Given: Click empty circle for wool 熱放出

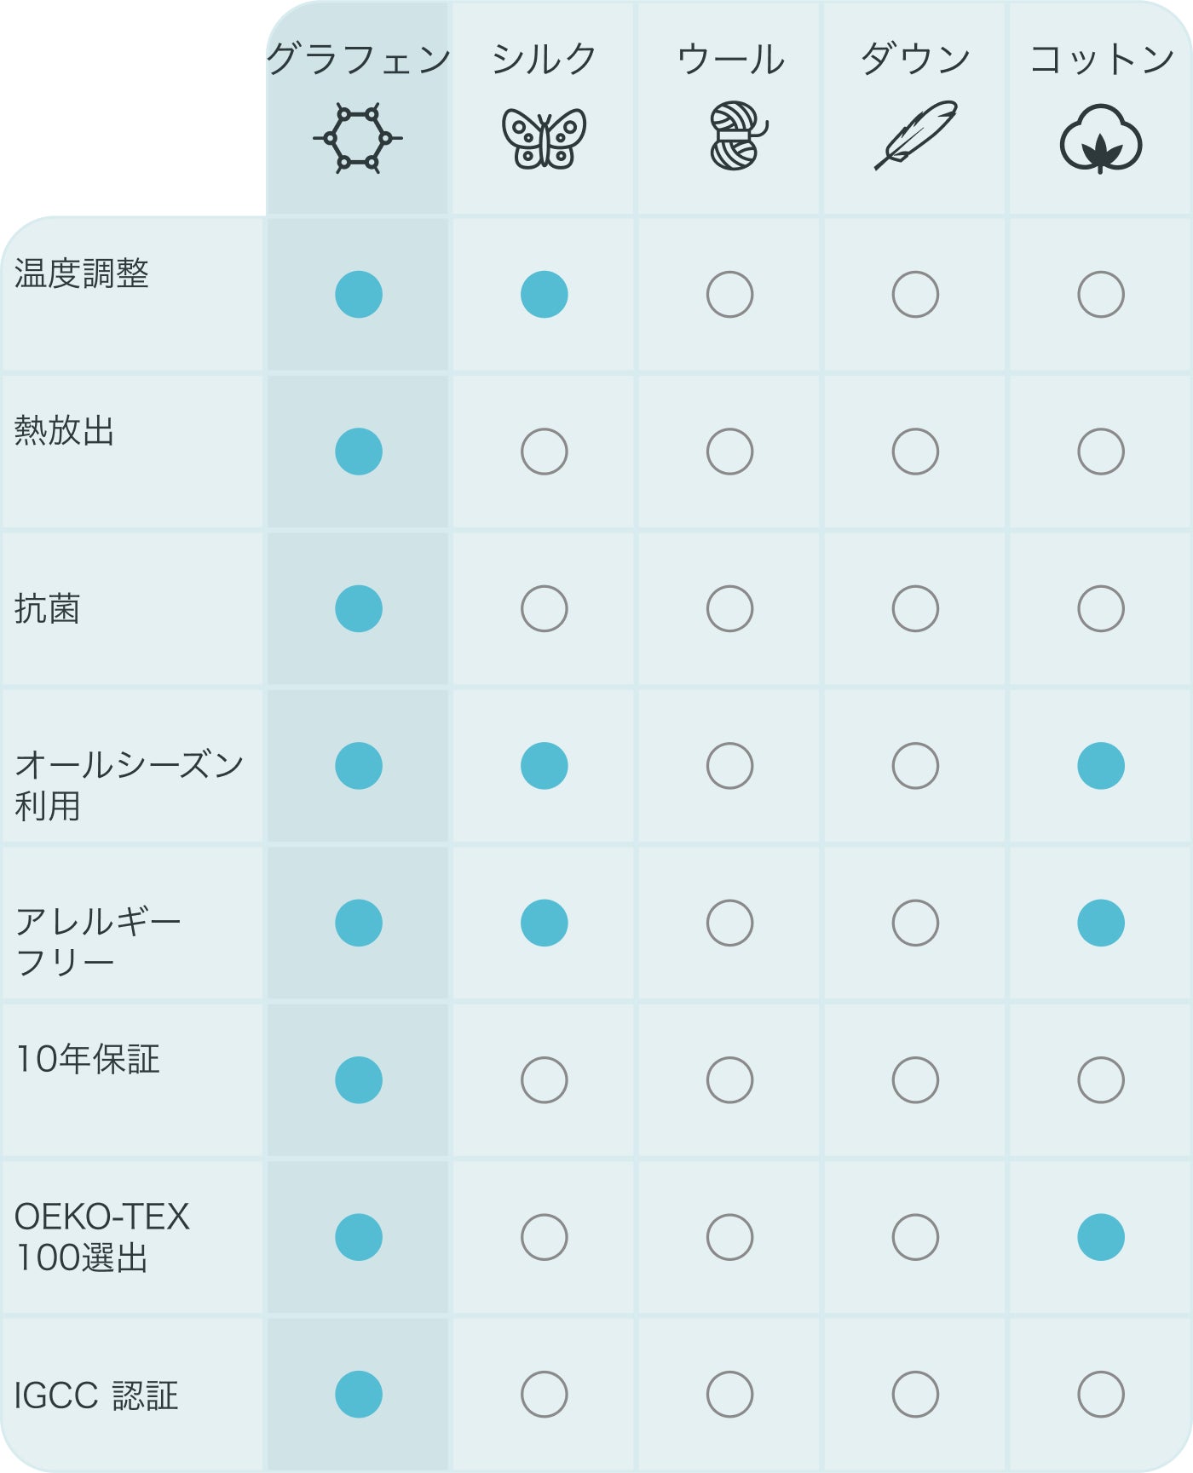Looking at the screenshot, I should 730,452.
